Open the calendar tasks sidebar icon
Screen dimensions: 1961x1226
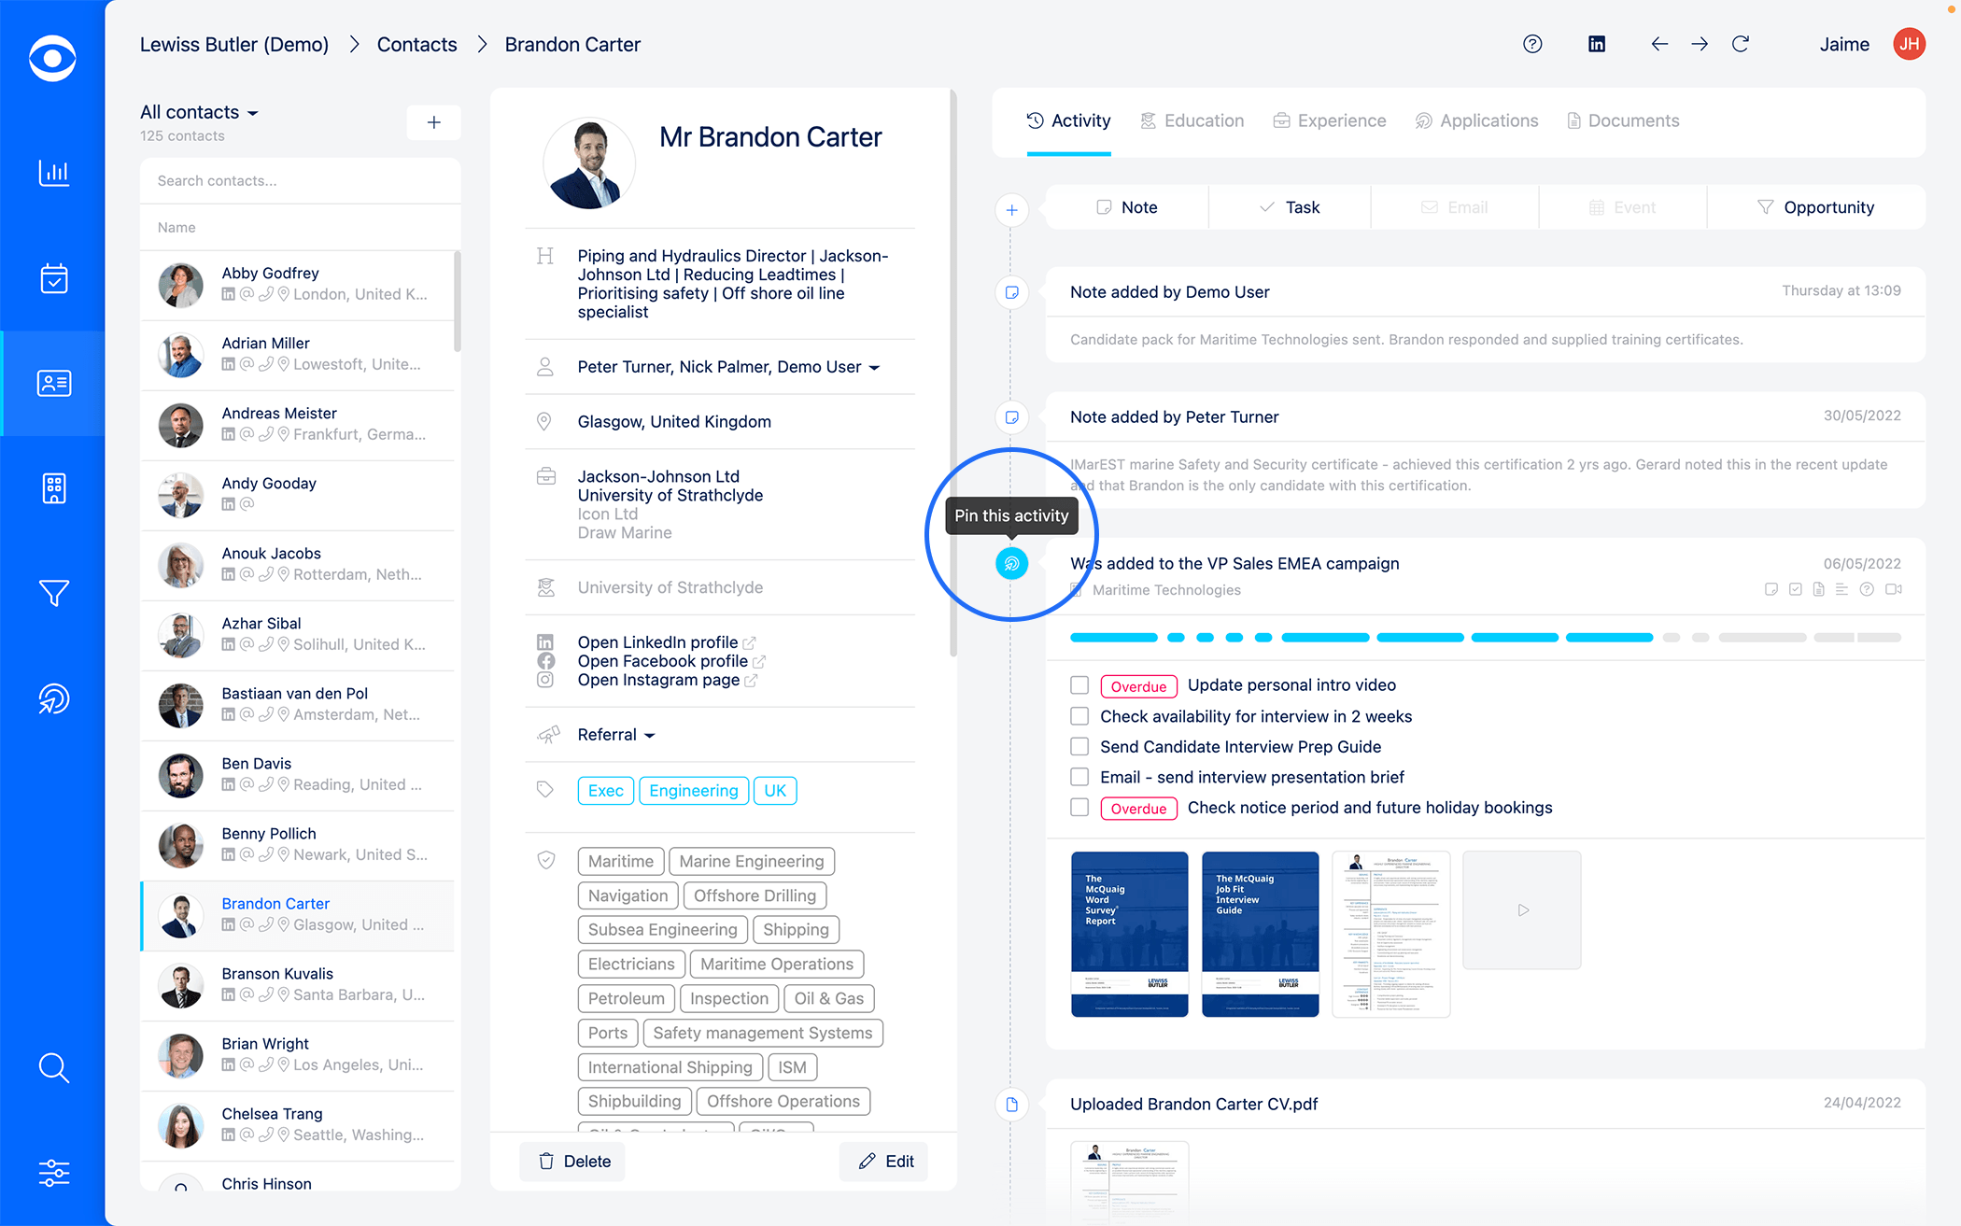pos(53,278)
